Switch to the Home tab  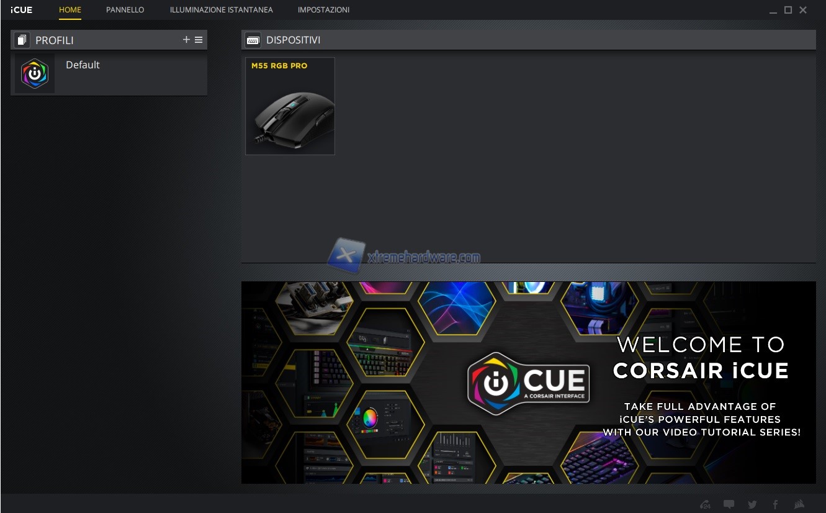[70, 10]
